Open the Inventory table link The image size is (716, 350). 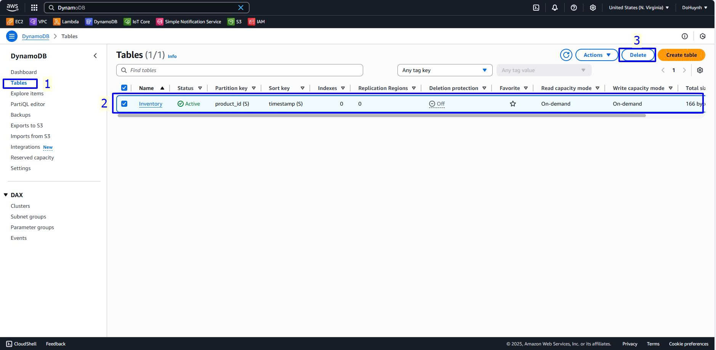[x=151, y=104]
